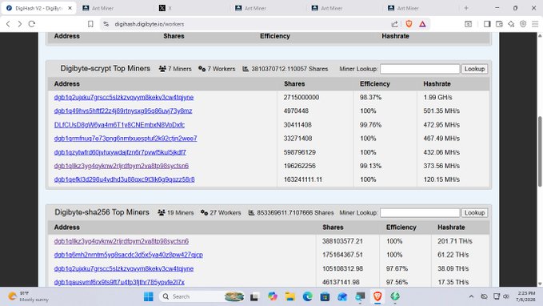The width and height of the screenshot is (543, 306).
Task: Select the 201.71 TH/s hashrate value
Action: pos(455,241)
